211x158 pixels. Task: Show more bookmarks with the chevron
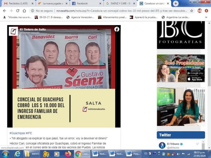pyautogui.click(x=206, y=17)
